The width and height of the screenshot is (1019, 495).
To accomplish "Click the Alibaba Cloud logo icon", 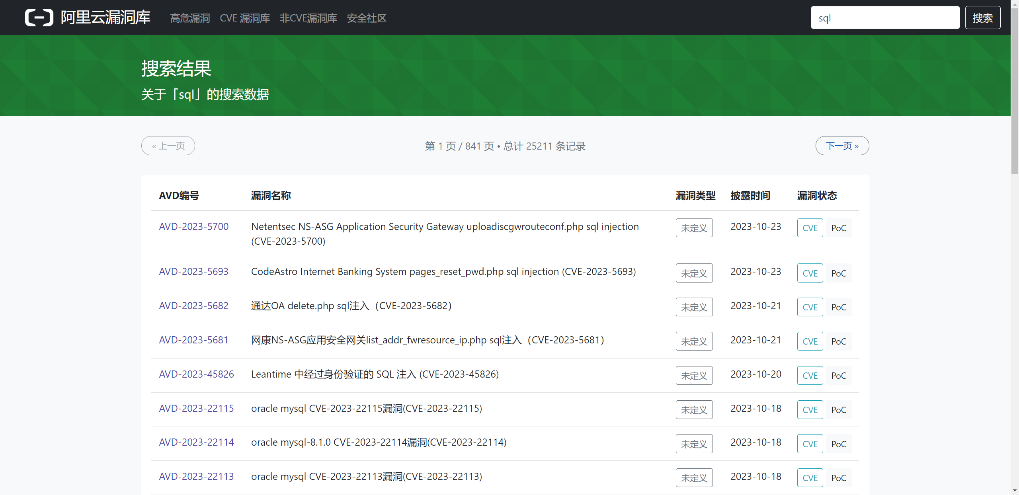I will pyautogui.click(x=39, y=18).
